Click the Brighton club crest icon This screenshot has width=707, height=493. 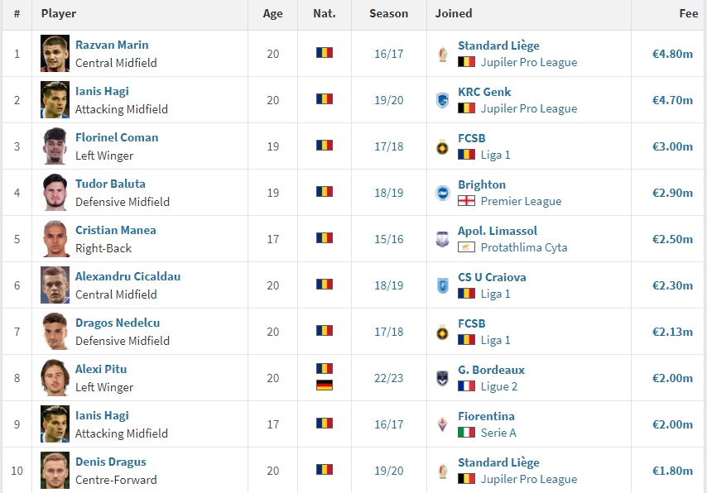pyautogui.click(x=442, y=193)
